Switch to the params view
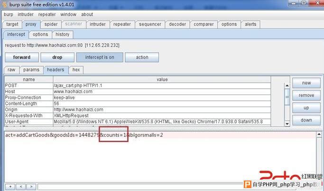Image resolution: width=324 pixels, height=191 pixels. click(31, 70)
